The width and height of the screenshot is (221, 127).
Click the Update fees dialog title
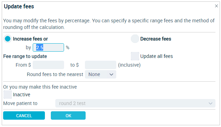click(19, 7)
